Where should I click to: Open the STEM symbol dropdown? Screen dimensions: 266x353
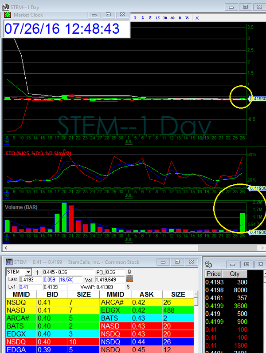coord(28,272)
